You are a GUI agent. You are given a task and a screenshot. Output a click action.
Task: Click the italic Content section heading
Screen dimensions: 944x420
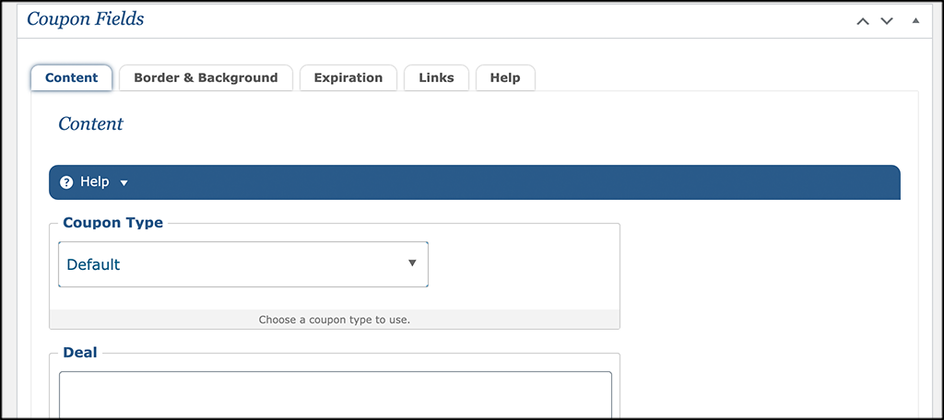tap(91, 124)
